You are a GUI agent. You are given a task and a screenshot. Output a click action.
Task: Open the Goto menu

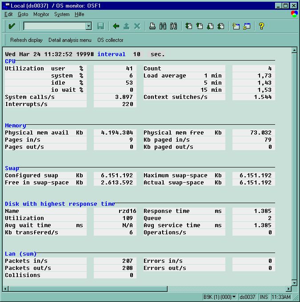coord(23,14)
